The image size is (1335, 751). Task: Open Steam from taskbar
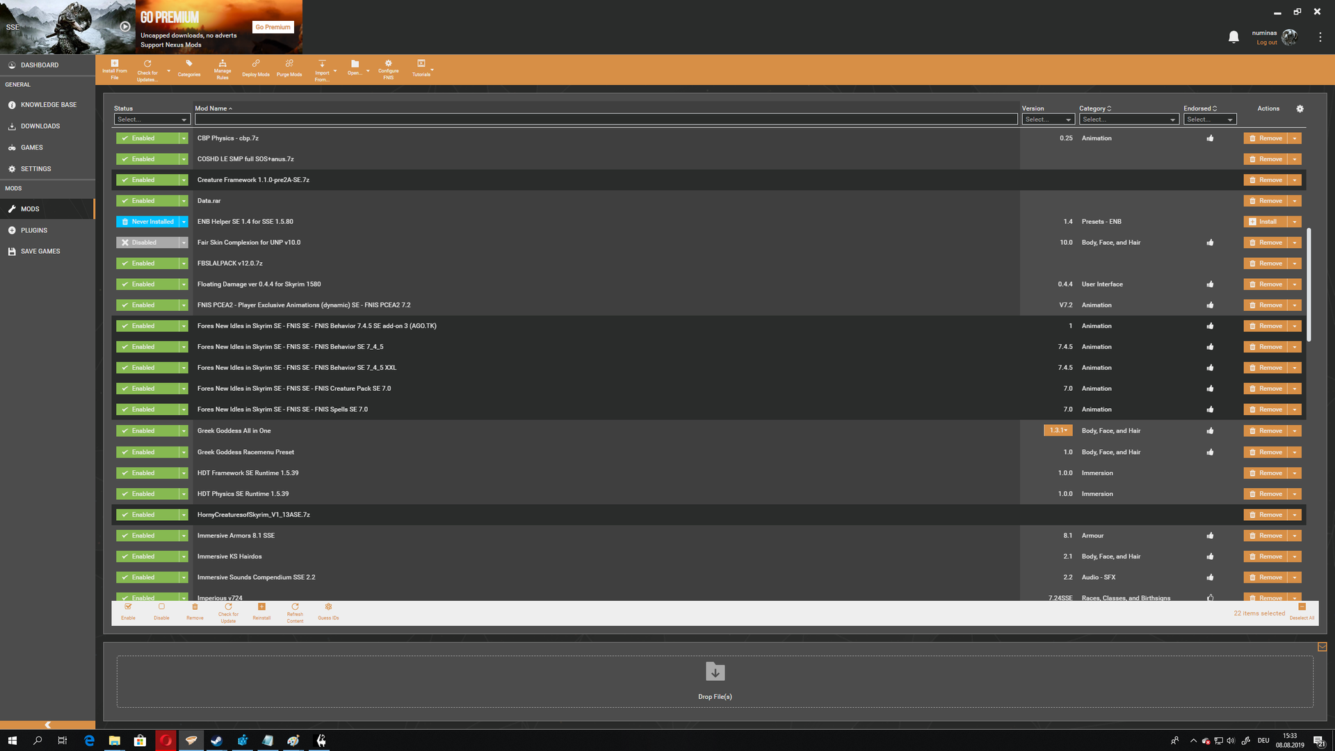216,741
